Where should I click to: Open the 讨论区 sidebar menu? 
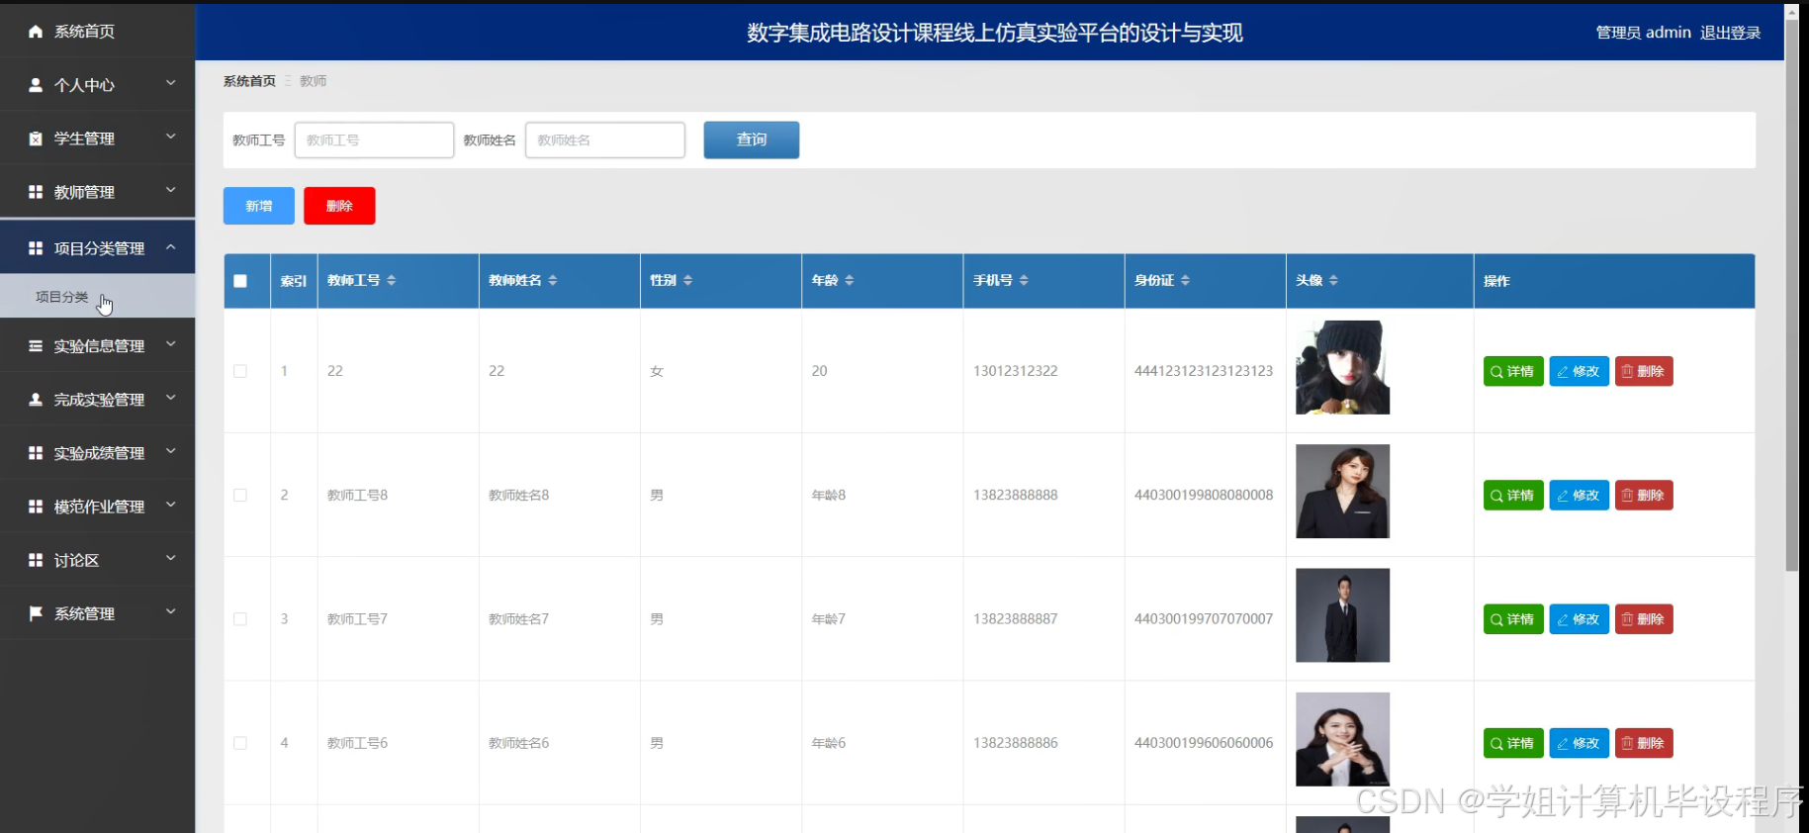click(x=97, y=560)
